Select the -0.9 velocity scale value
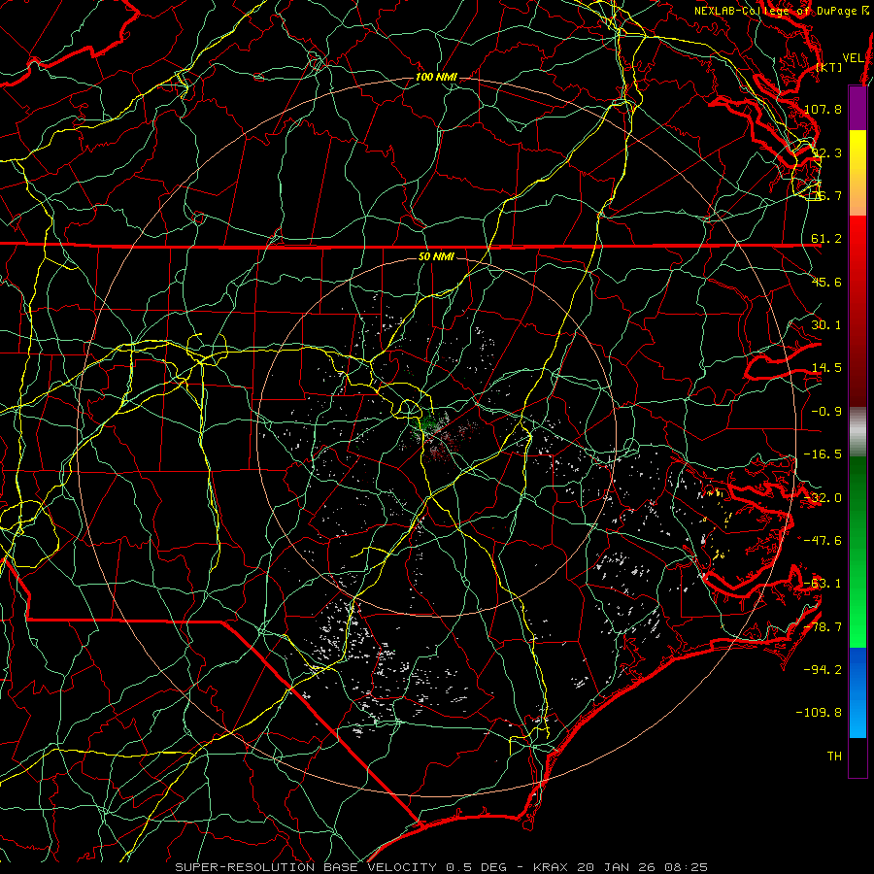 (826, 412)
